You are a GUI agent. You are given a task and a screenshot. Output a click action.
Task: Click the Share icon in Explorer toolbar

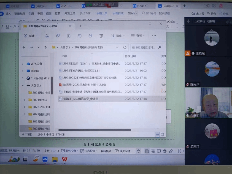(x=90, y=36)
